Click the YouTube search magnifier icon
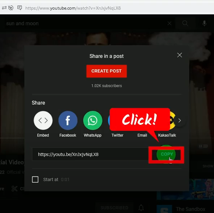This screenshot has height=213, width=214. (185, 23)
